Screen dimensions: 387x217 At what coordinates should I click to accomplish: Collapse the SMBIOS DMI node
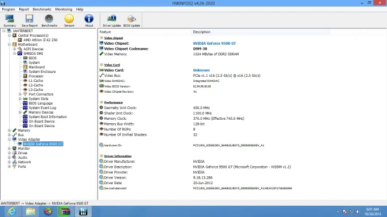15,53
